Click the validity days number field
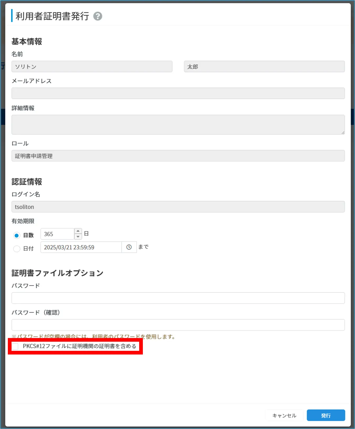 coord(58,234)
